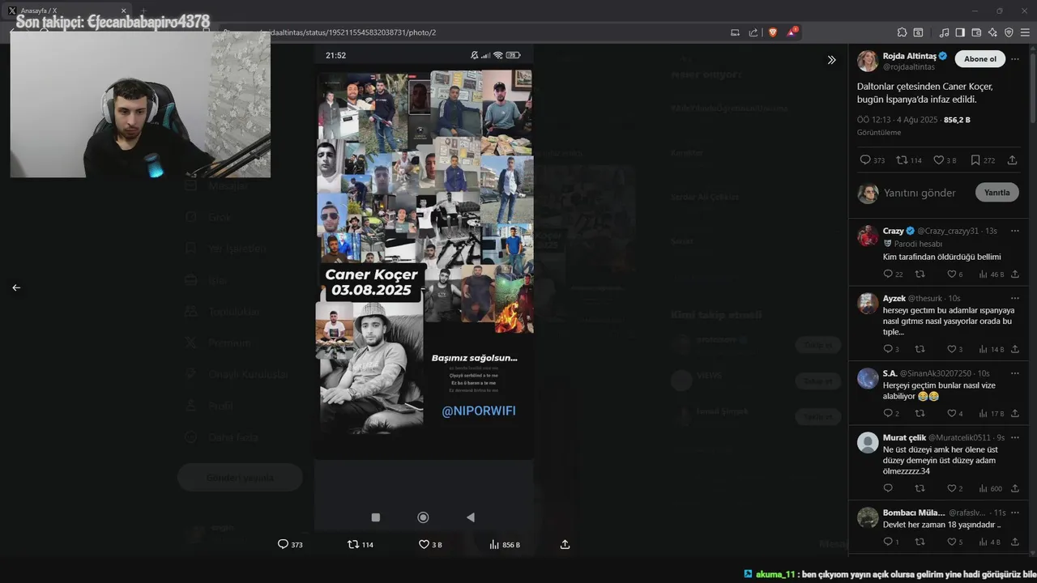Open Ayzek's profile link
The height and width of the screenshot is (583, 1037).
coord(894,298)
